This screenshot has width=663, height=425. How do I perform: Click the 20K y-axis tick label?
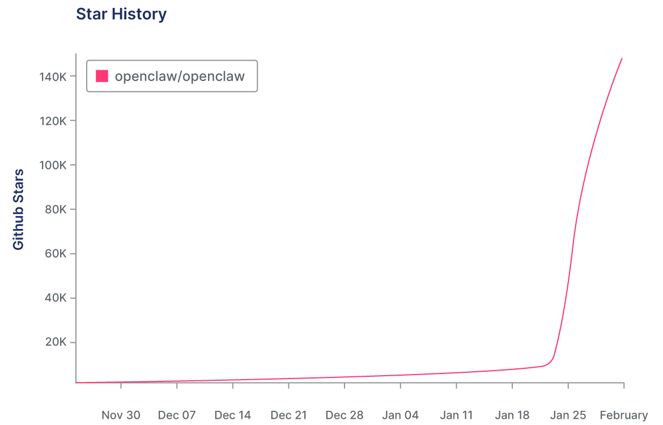(57, 342)
